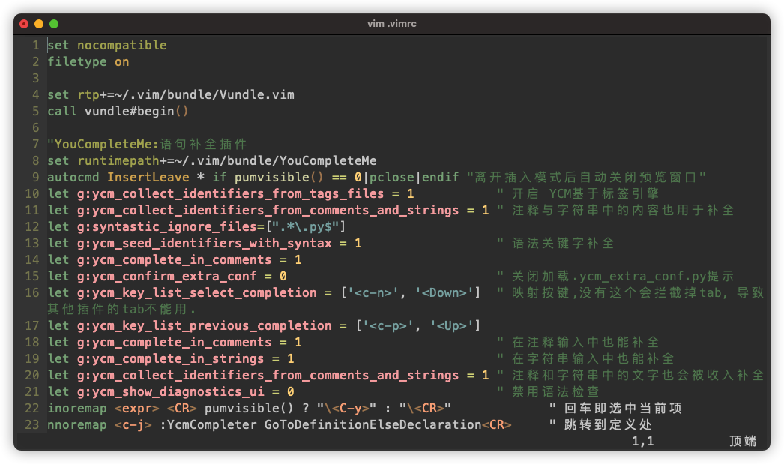Click the '" 回车即选中当前项' comment
Viewport: 784px width, 464px height.
615,408
